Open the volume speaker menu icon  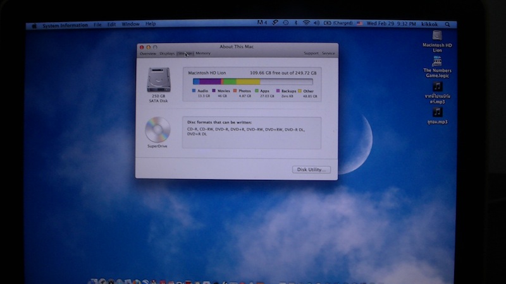point(317,23)
